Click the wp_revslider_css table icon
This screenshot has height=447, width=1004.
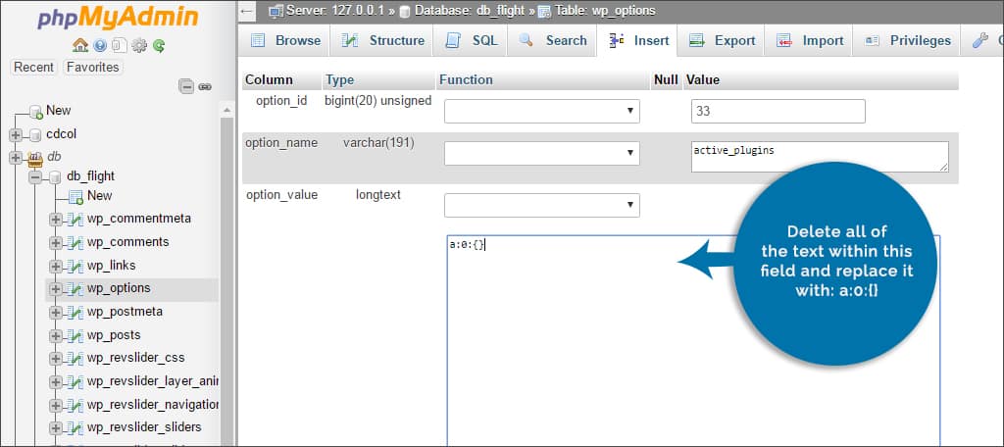(x=75, y=359)
